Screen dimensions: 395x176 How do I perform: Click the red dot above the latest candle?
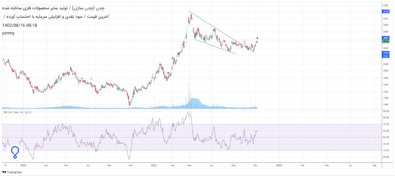pyautogui.click(x=257, y=38)
